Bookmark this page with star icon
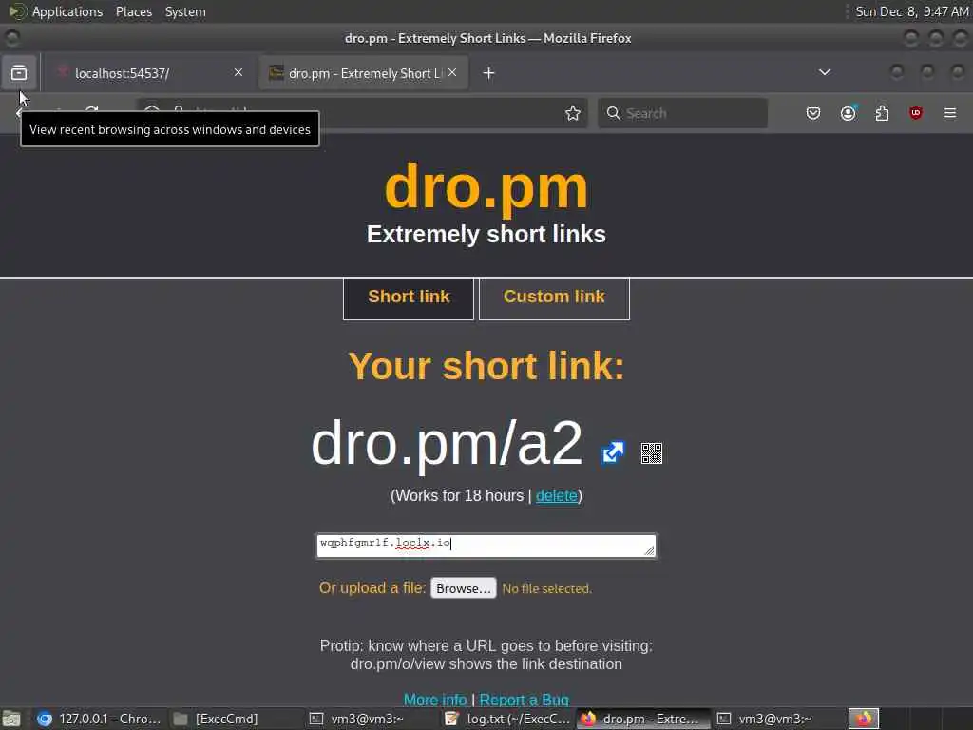Screen dimensions: 973x730 tap(573, 113)
